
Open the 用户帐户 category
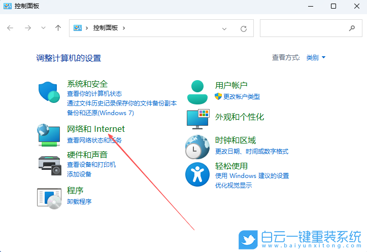[231, 85]
